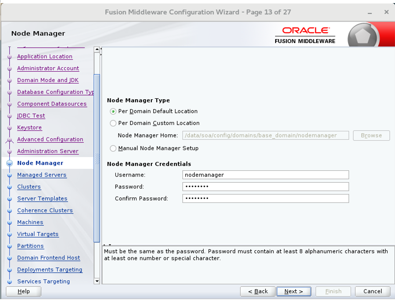Click the password hint message text
This screenshot has height=300, width=395.
[246, 255]
